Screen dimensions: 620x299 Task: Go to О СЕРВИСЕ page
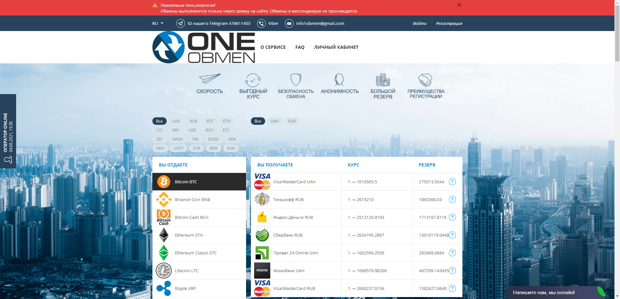pyautogui.click(x=273, y=47)
